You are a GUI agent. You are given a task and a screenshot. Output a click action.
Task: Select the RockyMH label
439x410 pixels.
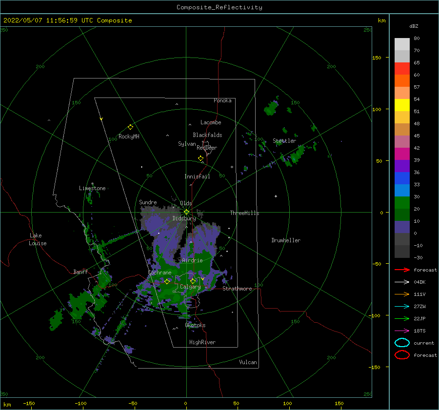[x=129, y=137]
